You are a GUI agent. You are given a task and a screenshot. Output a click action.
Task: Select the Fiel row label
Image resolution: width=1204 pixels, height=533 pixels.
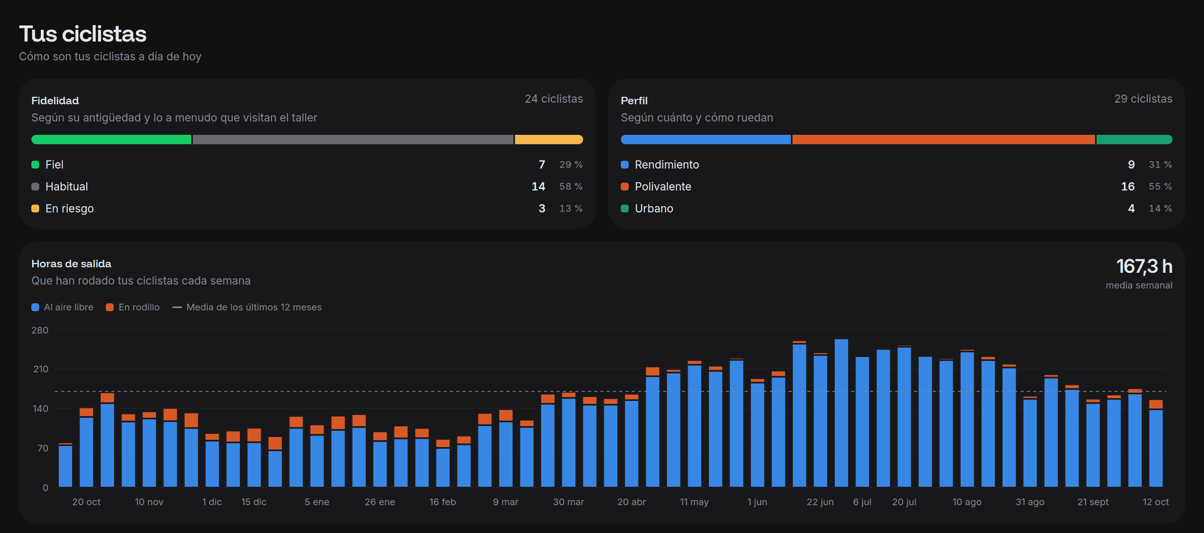pyautogui.click(x=54, y=165)
